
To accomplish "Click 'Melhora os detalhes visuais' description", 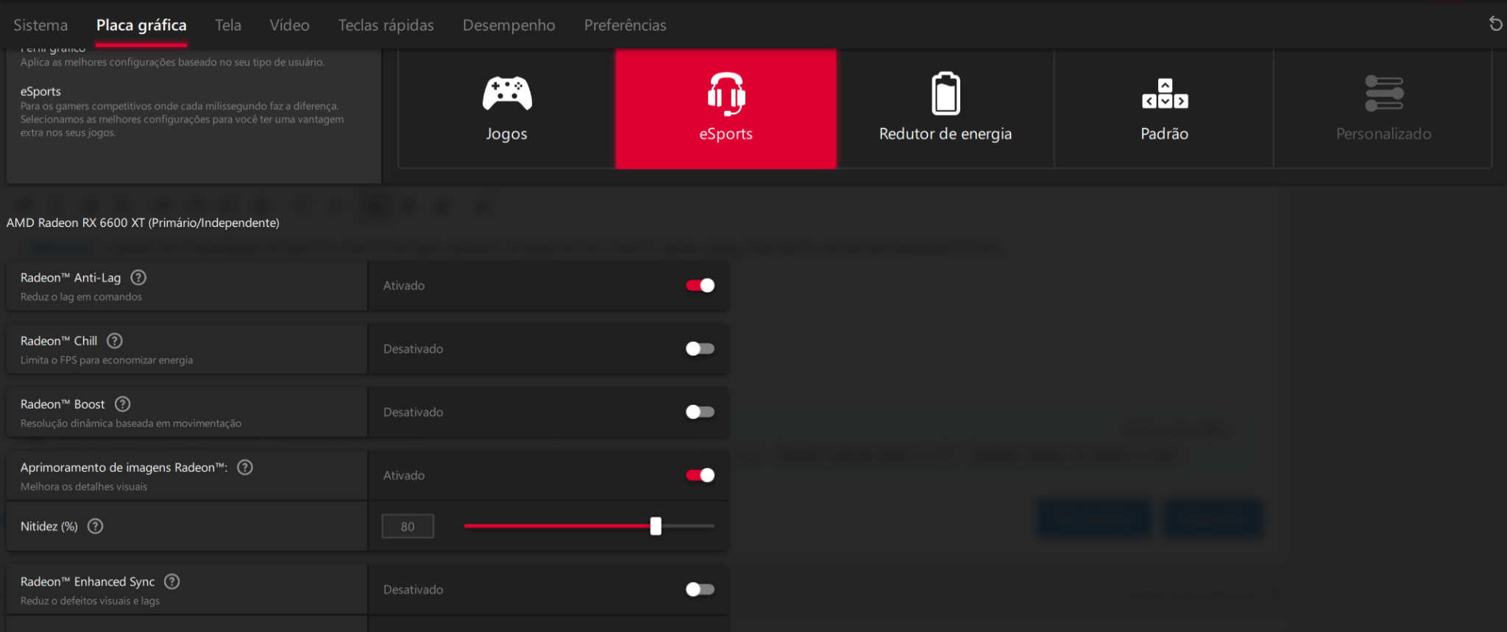I will [84, 486].
